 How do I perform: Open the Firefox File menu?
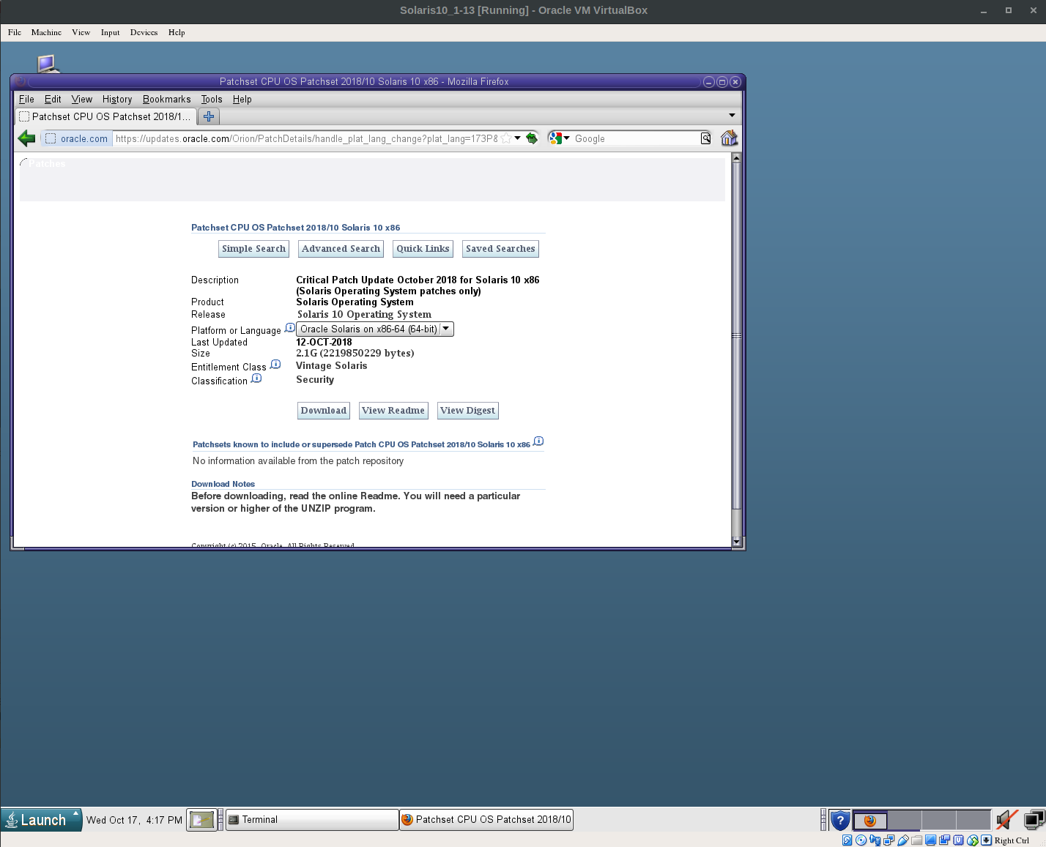coord(26,100)
